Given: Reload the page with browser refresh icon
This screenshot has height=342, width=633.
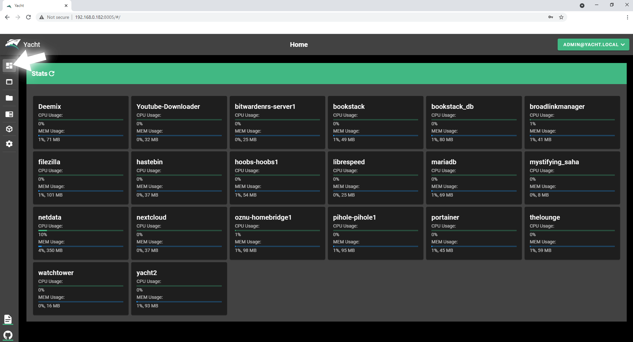Looking at the screenshot, I should 28,17.
